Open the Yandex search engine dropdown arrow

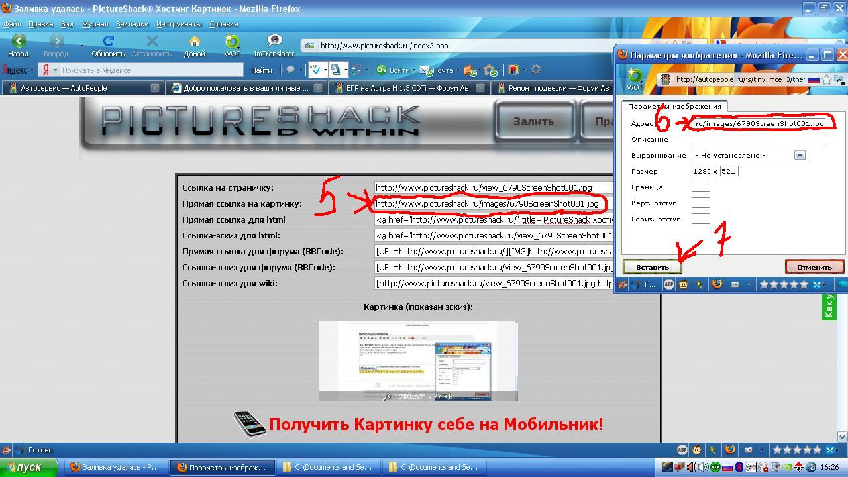coord(55,70)
